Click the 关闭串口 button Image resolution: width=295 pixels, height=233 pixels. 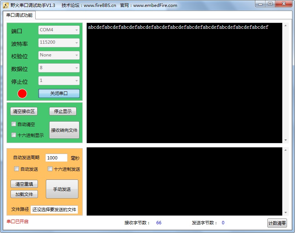[x=59, y=94]
